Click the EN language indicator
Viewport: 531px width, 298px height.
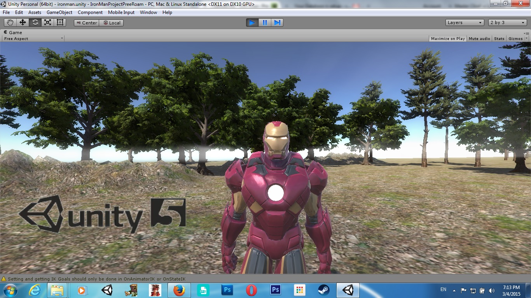click(443, 289)
